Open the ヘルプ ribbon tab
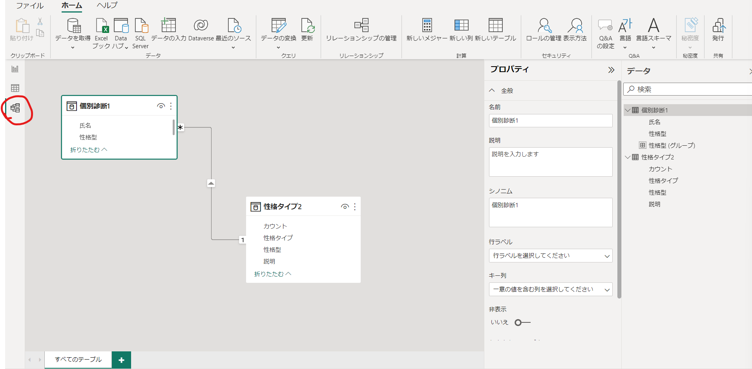The image size is (752, 369). 107,5
